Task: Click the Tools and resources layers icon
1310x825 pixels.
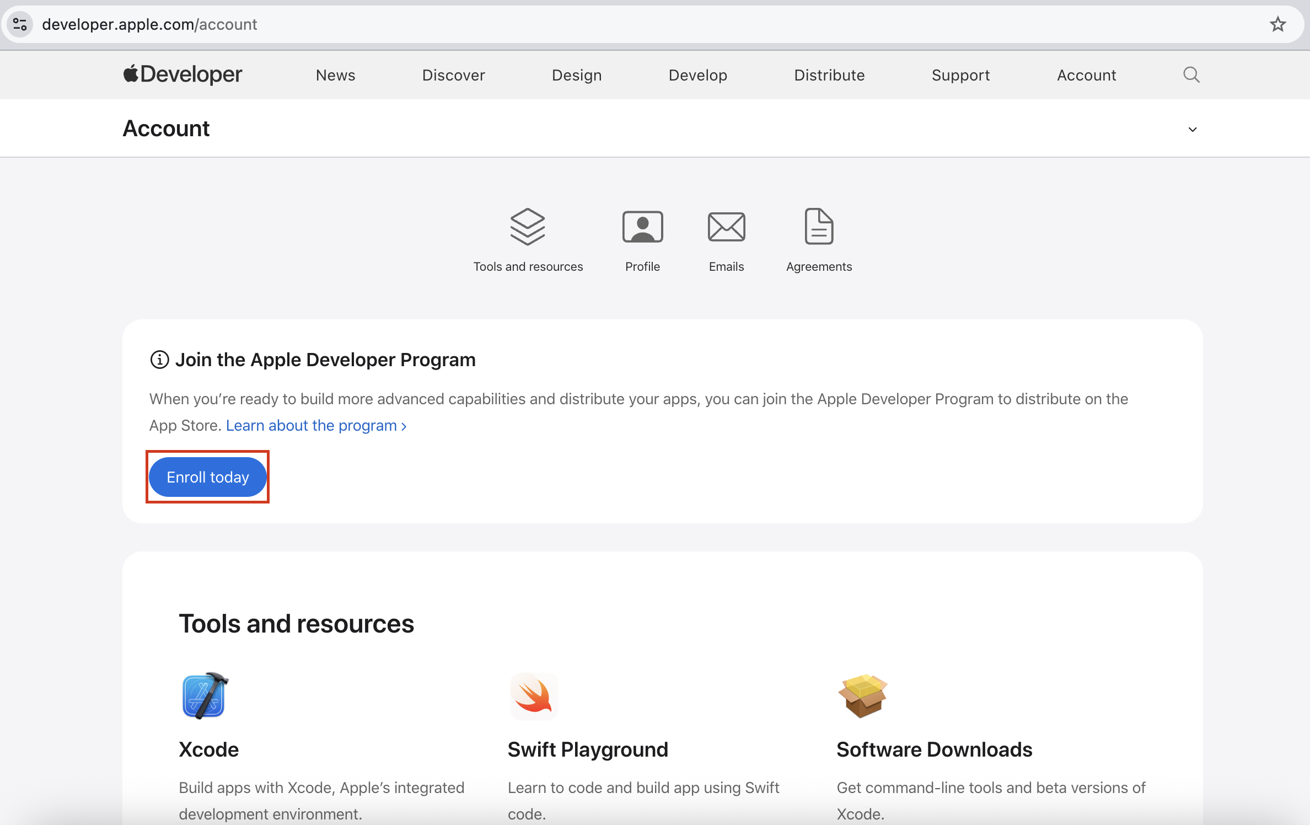Action: [528, 227]
